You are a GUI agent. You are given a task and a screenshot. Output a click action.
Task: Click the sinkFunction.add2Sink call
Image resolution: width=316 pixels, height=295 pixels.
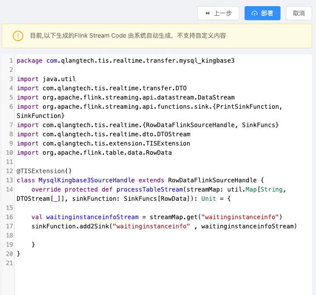point(71,226)
